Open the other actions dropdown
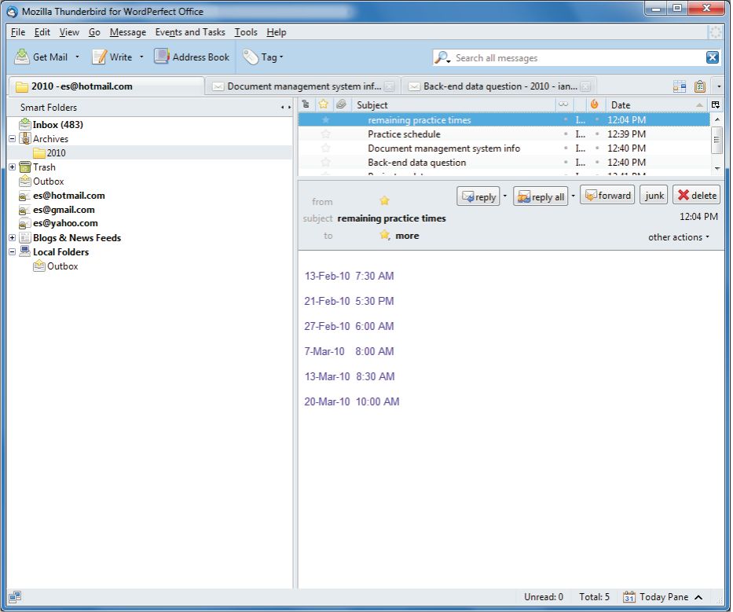This screenshot has height=612, width=733. tap(678, 237)
